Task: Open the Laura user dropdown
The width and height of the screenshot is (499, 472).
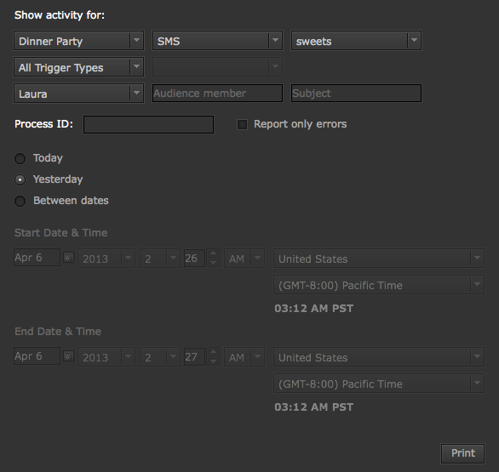Action: pyautogui.click(x=78, y=94)
